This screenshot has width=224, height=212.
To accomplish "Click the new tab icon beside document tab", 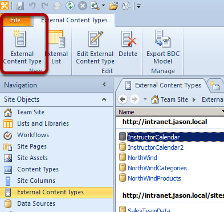I will 215,86.
